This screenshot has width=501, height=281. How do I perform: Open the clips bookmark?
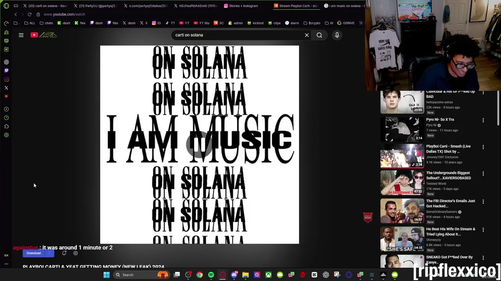(x=274, y=23)
